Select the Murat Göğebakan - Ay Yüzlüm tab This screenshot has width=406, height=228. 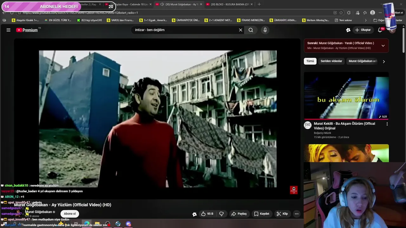point(179,4)
